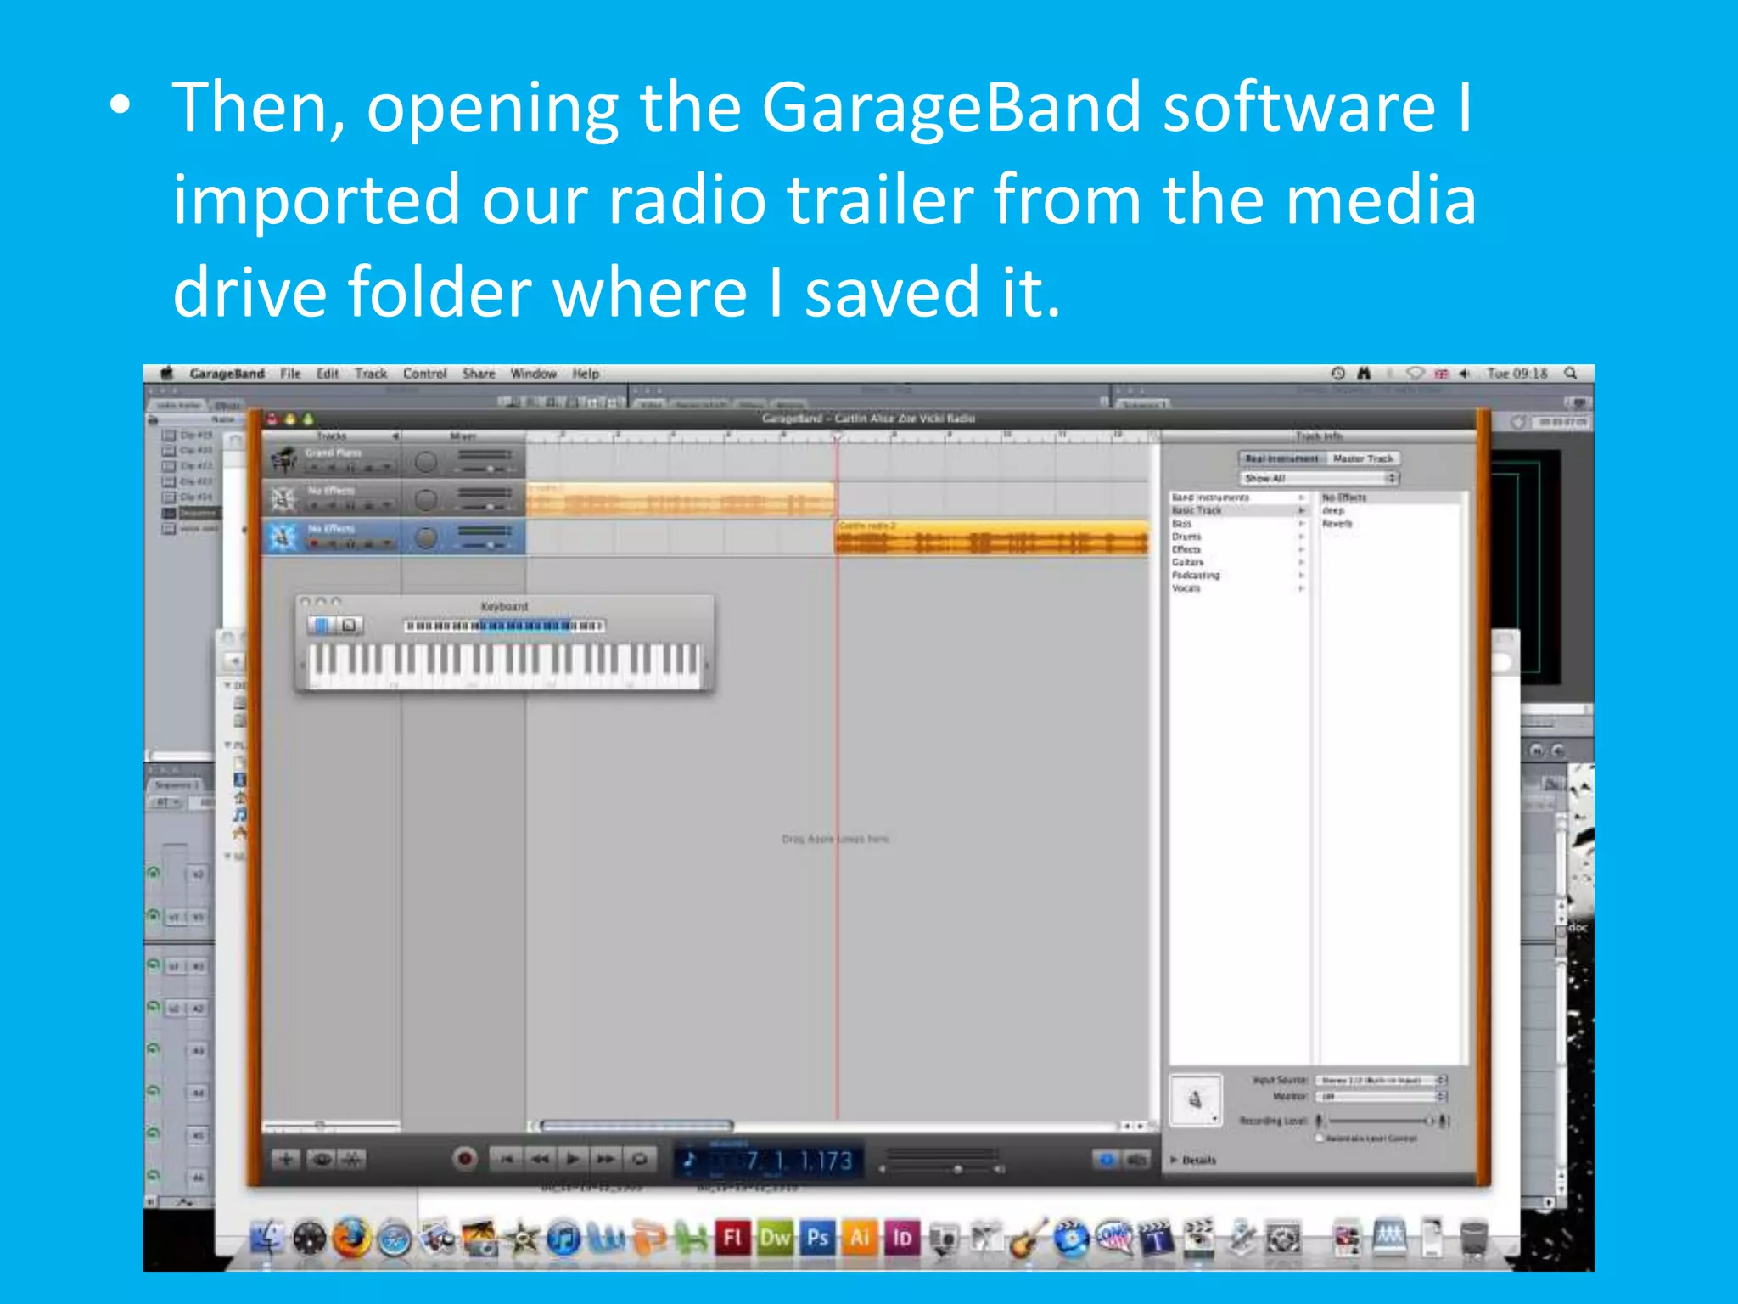Click Spotlight search in menu bar
This screenshot has width=1738, height=1304.
1571,374
